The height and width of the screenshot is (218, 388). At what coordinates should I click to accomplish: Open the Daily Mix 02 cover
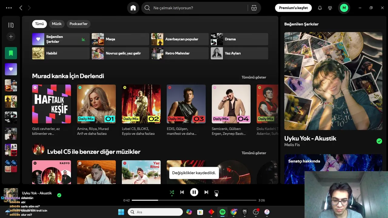point(141,104)
